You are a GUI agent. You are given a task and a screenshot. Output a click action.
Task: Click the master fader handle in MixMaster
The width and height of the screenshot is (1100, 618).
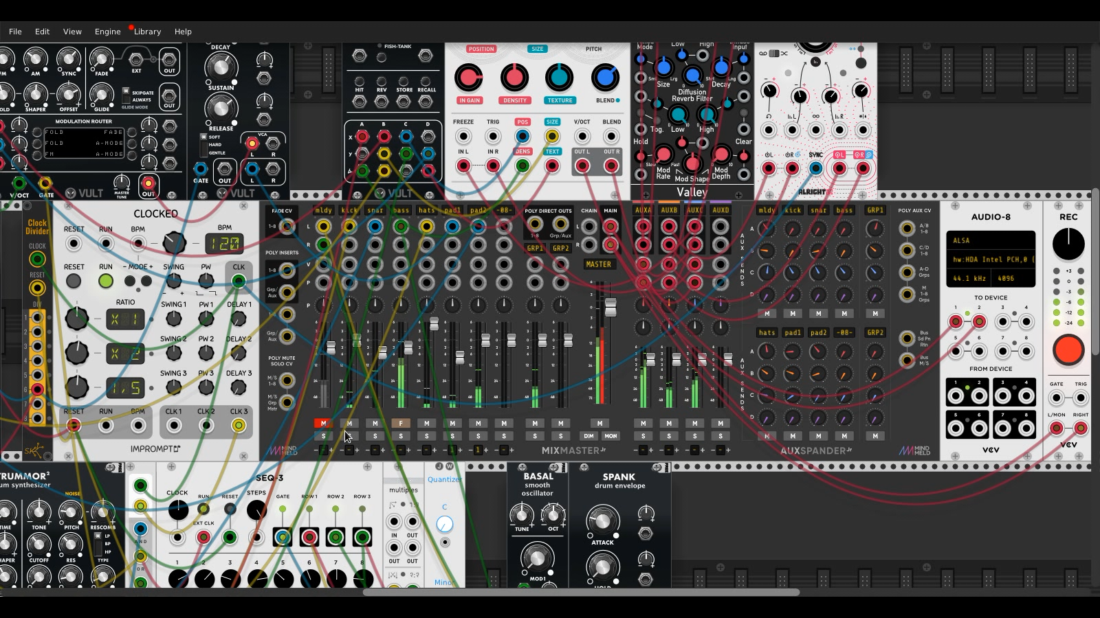(610, 308)
